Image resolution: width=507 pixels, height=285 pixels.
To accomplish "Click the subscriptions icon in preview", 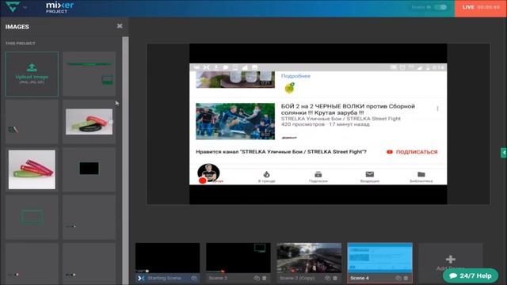I will click(x=318, y=174).
